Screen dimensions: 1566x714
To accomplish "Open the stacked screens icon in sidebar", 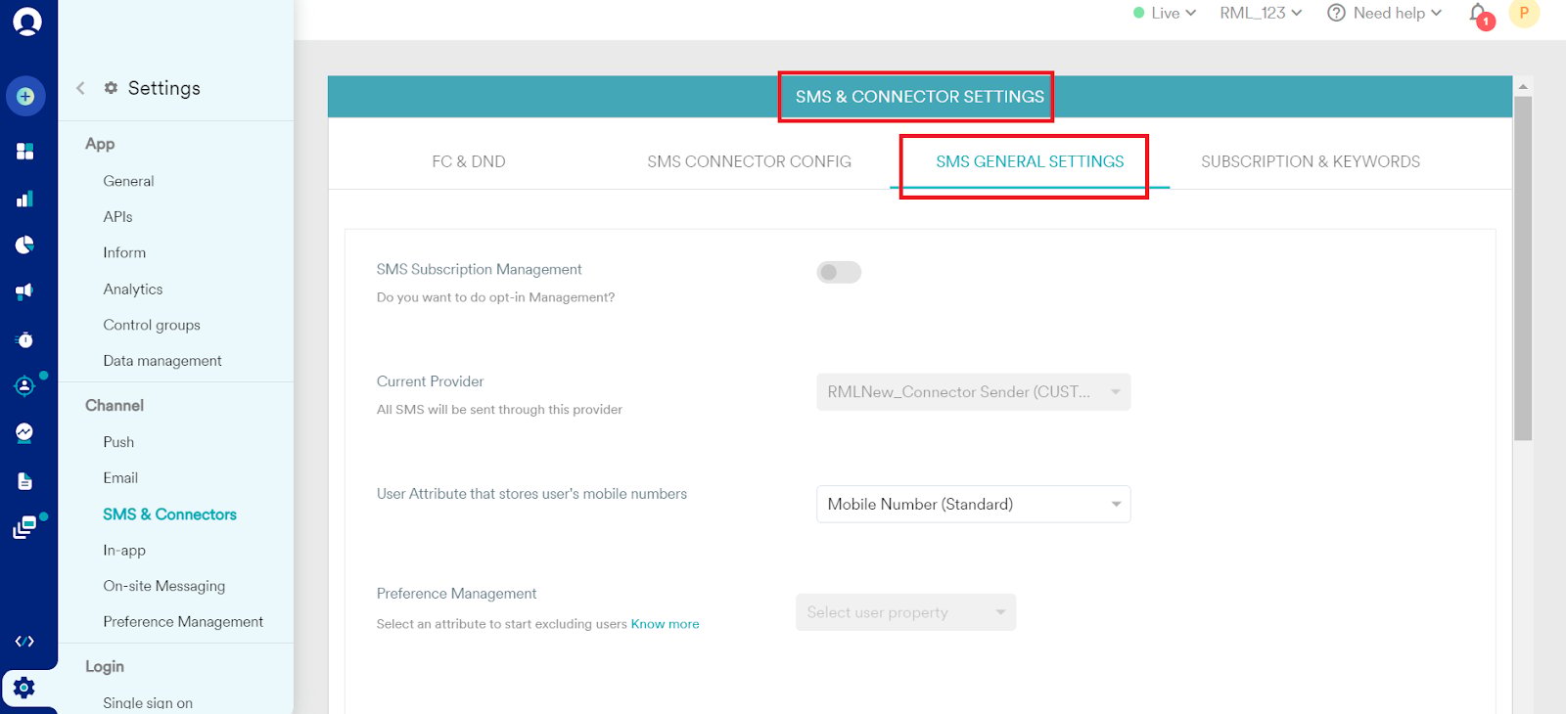I will 25,528.
